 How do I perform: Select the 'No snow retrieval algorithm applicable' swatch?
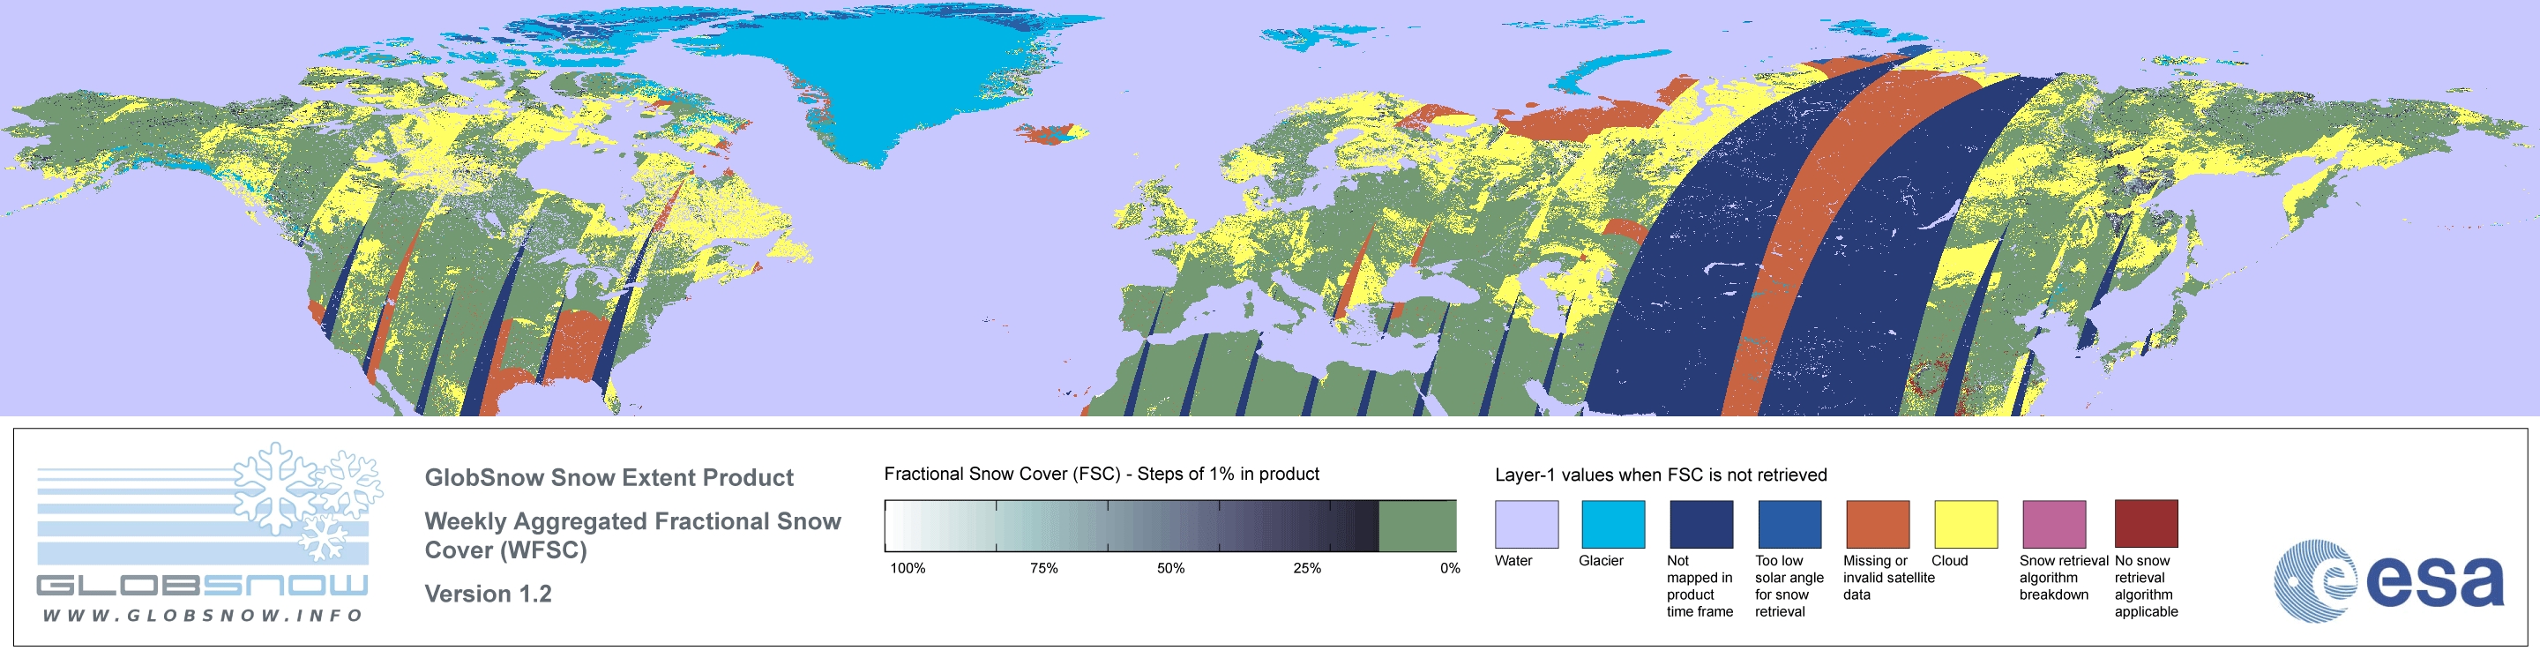click(x=2147, y=524)
